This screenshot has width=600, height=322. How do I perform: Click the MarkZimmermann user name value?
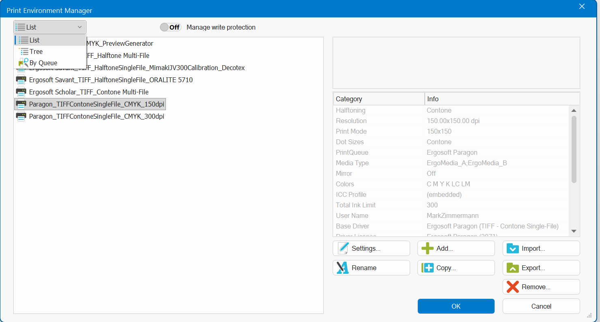453,215
